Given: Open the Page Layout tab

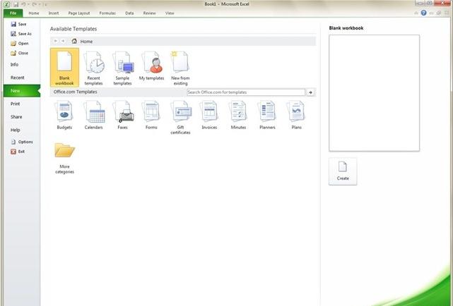Looking at the screenshot, I should pos(79,13).
